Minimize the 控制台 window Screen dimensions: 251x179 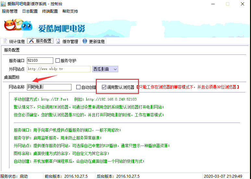point(213,4)
